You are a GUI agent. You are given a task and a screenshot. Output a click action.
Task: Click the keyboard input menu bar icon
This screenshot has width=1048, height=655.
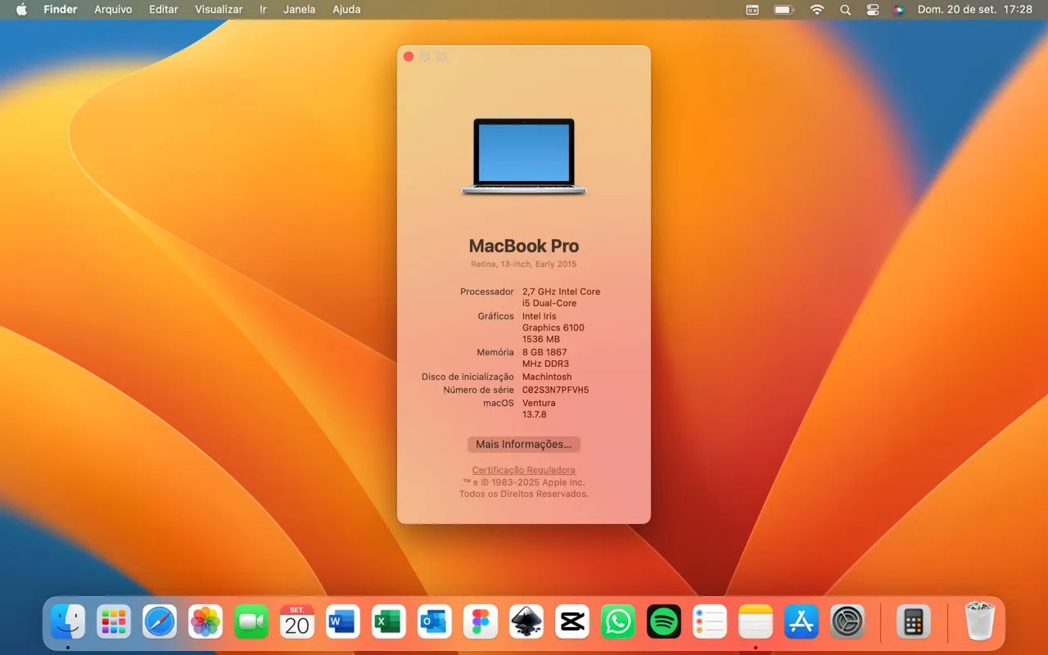click(x=752, y=10)
